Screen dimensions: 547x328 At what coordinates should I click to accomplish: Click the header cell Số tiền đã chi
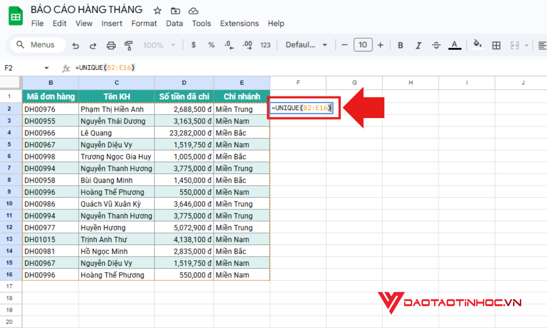[184, 97]
